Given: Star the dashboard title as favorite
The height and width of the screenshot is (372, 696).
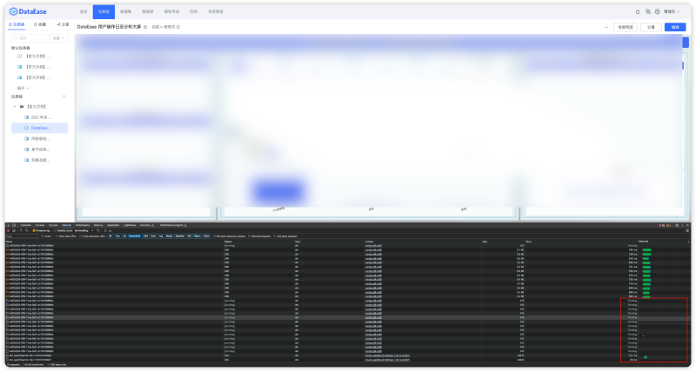Looking at the screenshot, I should pyautogui.click(x=145, y=27).
